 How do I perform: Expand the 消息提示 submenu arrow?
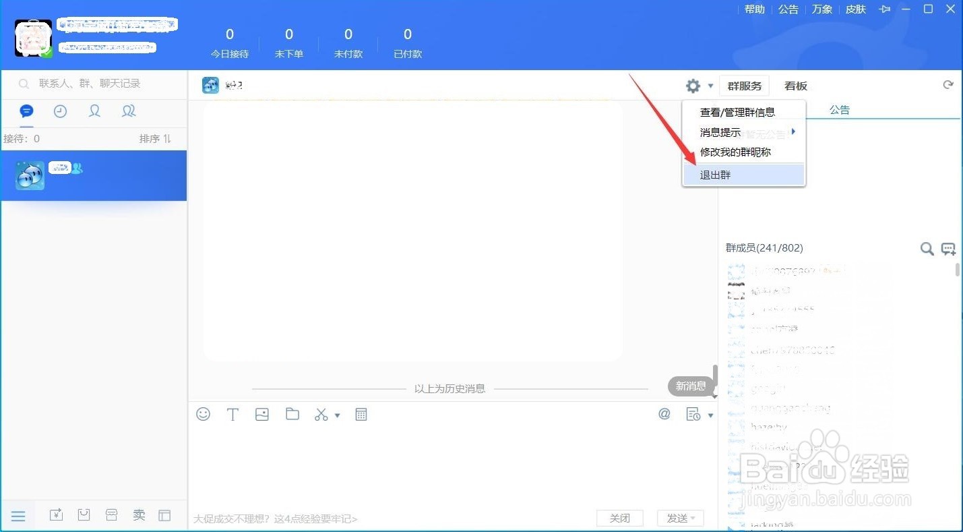[x=793, y=131]
